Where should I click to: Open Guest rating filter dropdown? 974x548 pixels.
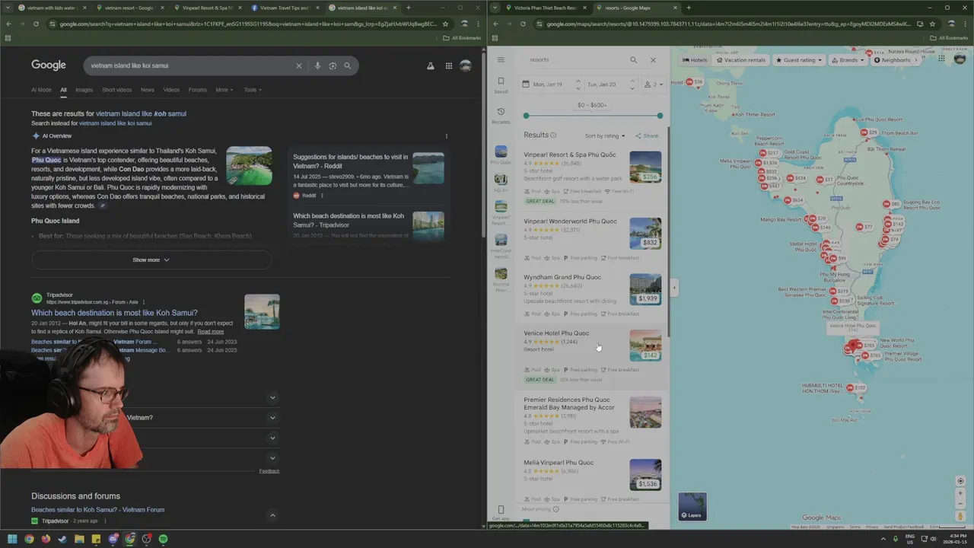(799, 60)
